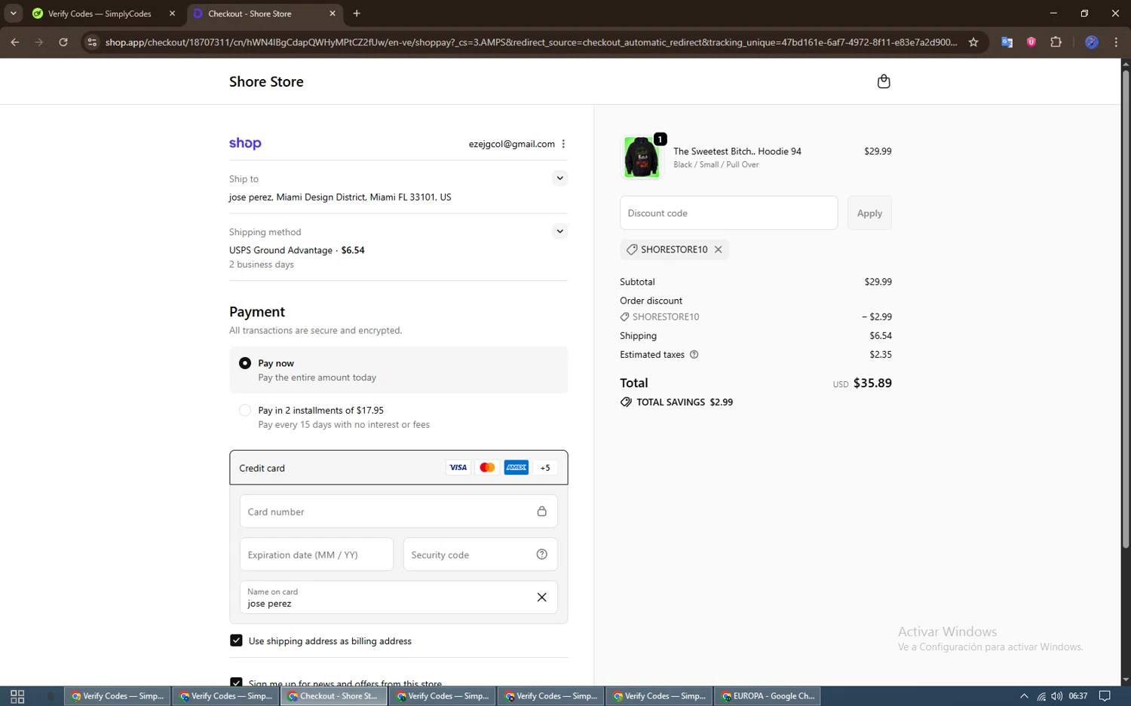Close the Verify Codes — SimplyCodes tab

tap(172, 14)
